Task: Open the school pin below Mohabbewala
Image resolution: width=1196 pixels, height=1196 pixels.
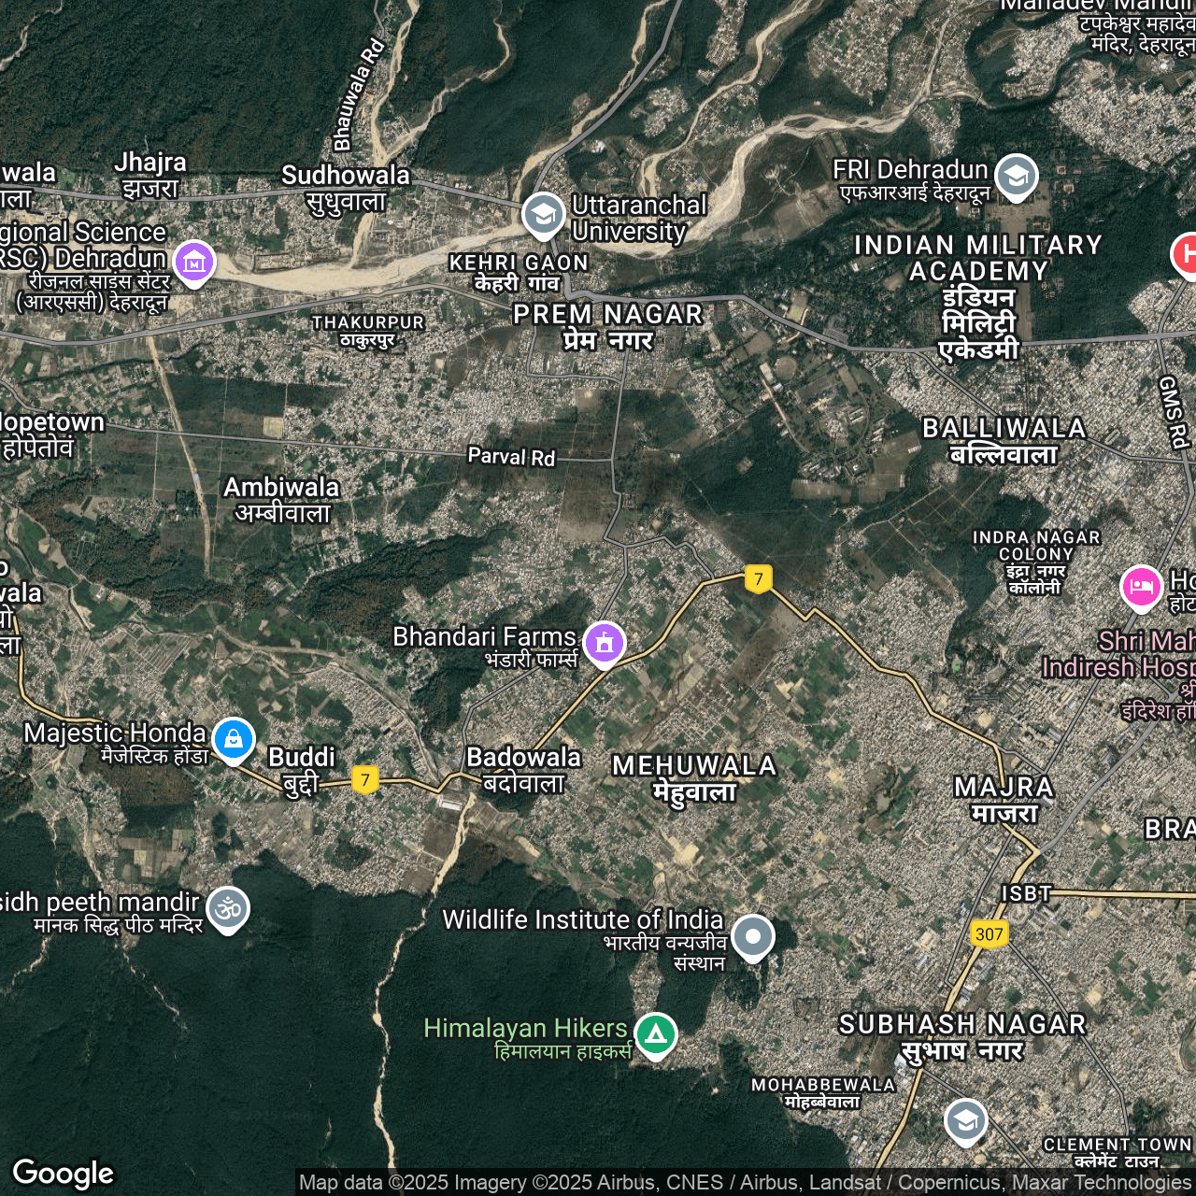Action: tap(965, 1120)
